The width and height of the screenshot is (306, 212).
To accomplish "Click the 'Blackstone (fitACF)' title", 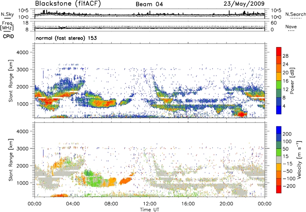I will 68,3.
